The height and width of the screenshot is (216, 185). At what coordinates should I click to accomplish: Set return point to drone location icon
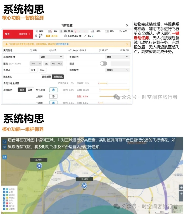coord(33,70)
